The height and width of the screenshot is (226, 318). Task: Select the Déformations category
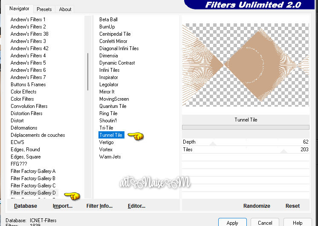[24, 128]
